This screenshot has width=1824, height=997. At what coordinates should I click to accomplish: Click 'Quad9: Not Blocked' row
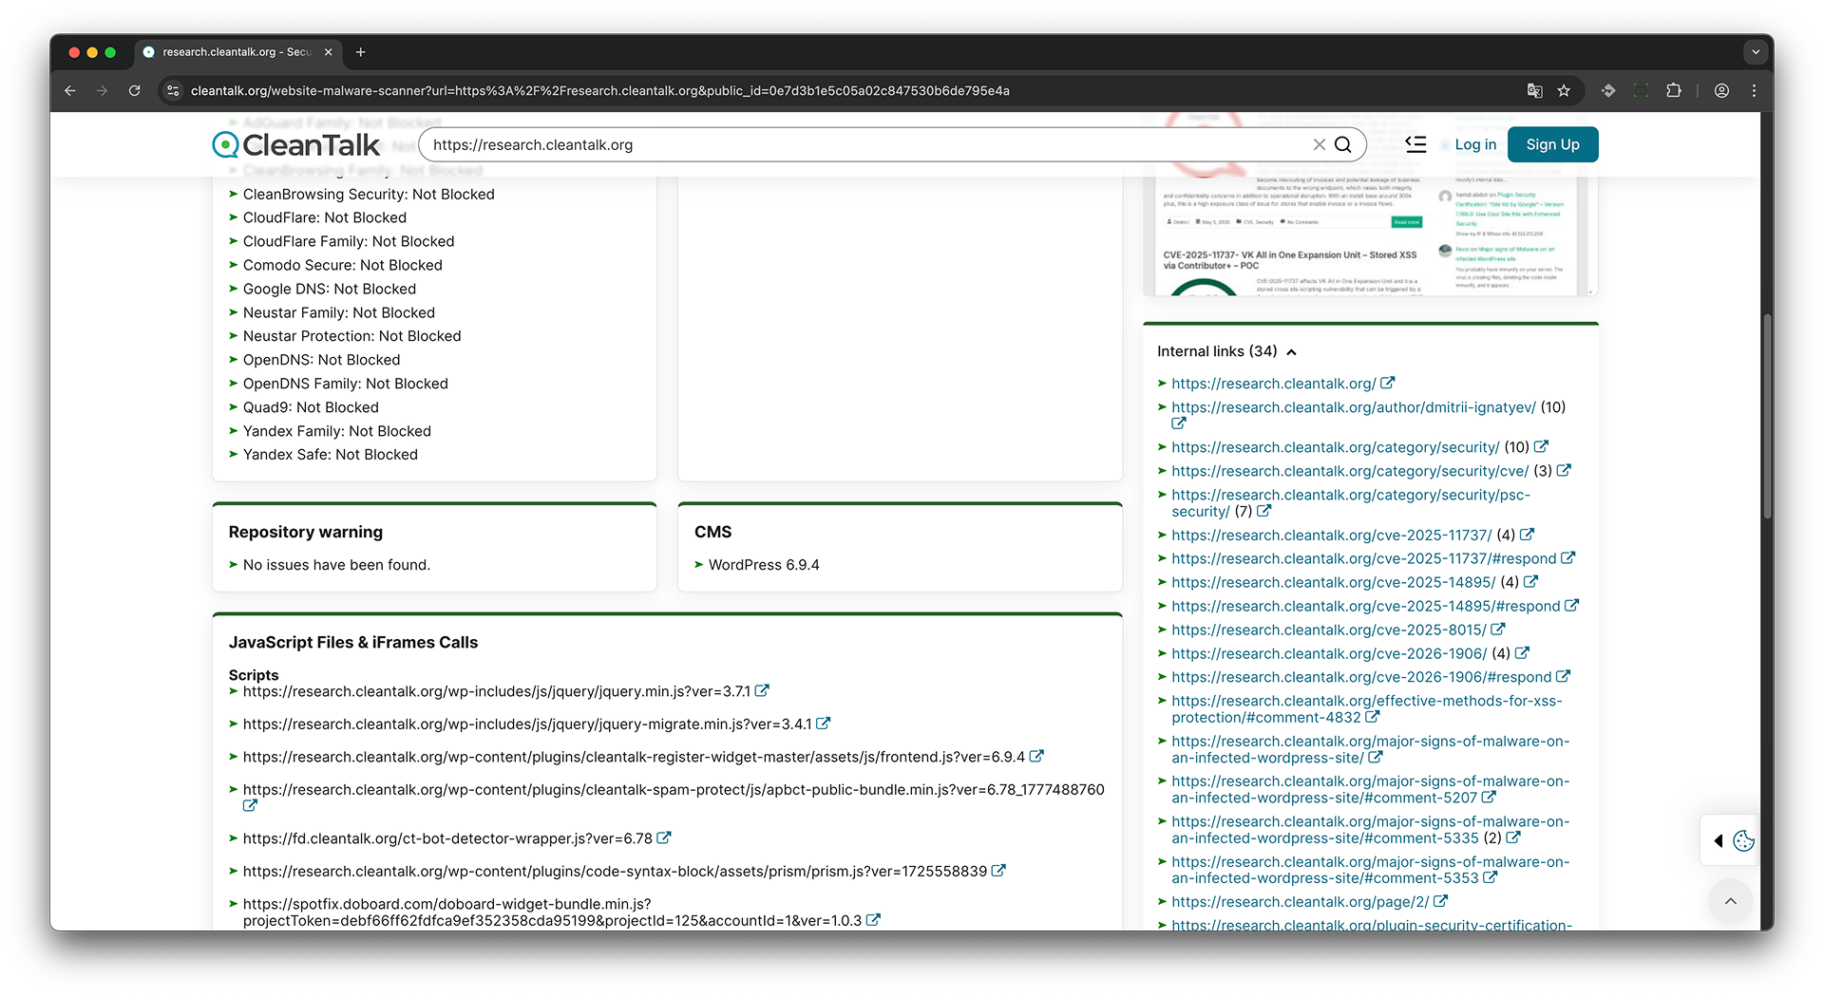click(311, 407)
